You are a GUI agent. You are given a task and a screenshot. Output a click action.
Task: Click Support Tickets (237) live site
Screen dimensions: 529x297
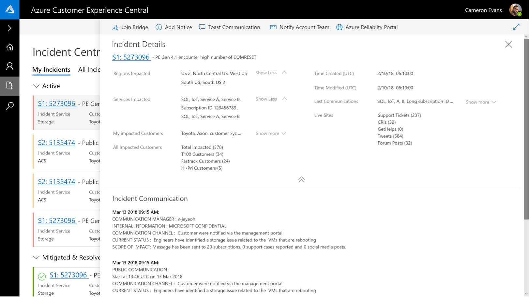[x=399, y=115]
